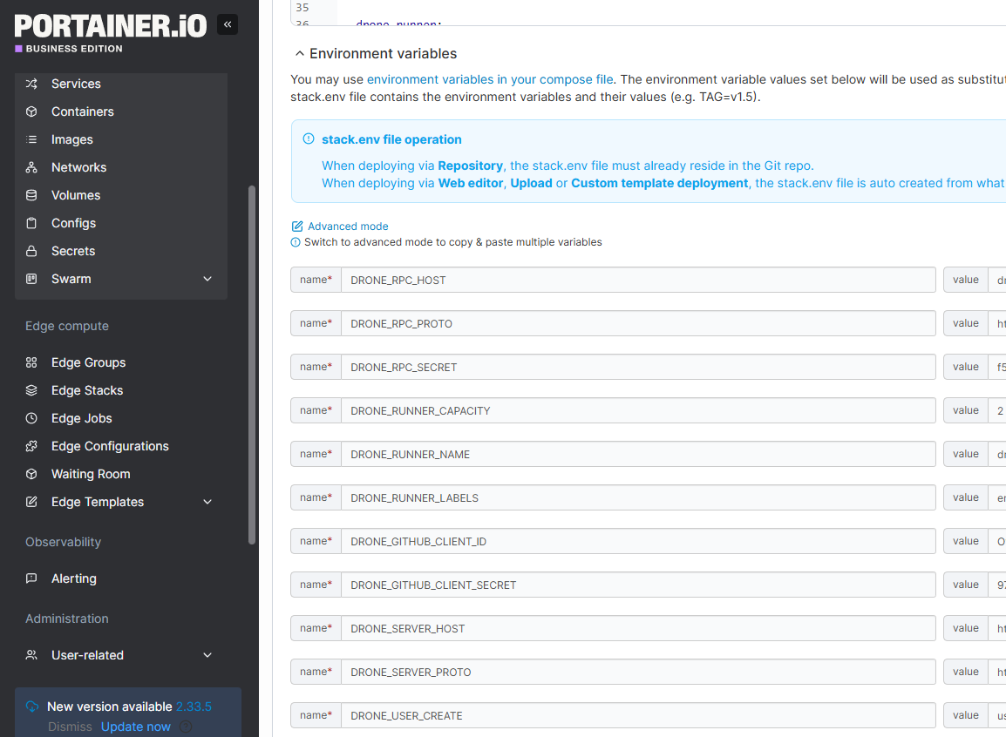Open Edge Stacks in sidebar
This screenshot has width=1006, height=737.
pos(87,390)
